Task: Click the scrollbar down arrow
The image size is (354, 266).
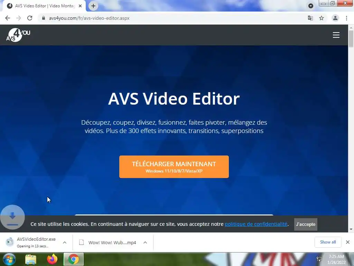Action: tap(351, 229)
